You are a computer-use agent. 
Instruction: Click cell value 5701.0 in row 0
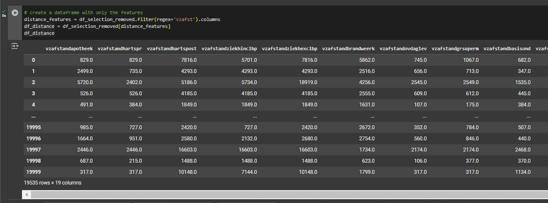(249, 60)
